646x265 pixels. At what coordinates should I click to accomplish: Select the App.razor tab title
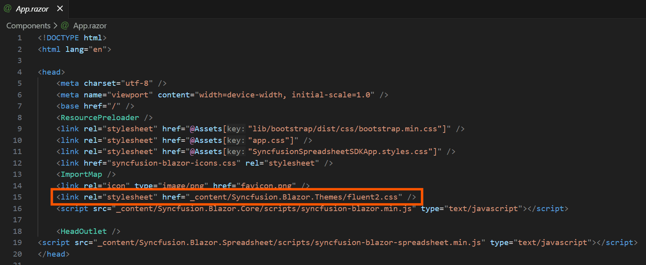[32, 9]
